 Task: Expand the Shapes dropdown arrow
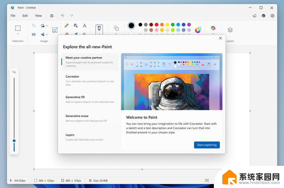116,34
